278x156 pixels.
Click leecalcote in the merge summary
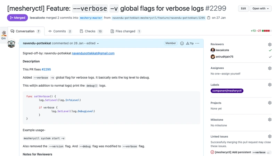coord(37,18)
